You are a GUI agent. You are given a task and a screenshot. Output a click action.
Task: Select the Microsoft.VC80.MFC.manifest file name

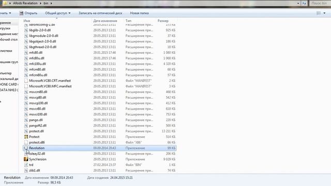point(50,86)
